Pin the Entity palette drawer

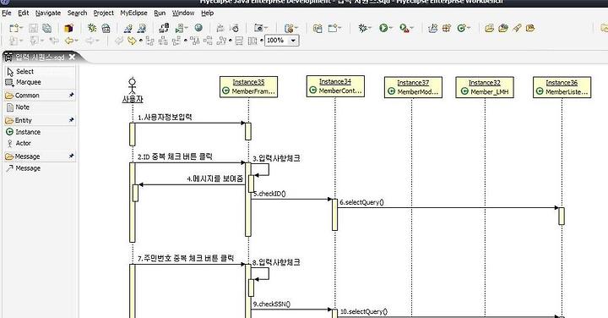71,120
